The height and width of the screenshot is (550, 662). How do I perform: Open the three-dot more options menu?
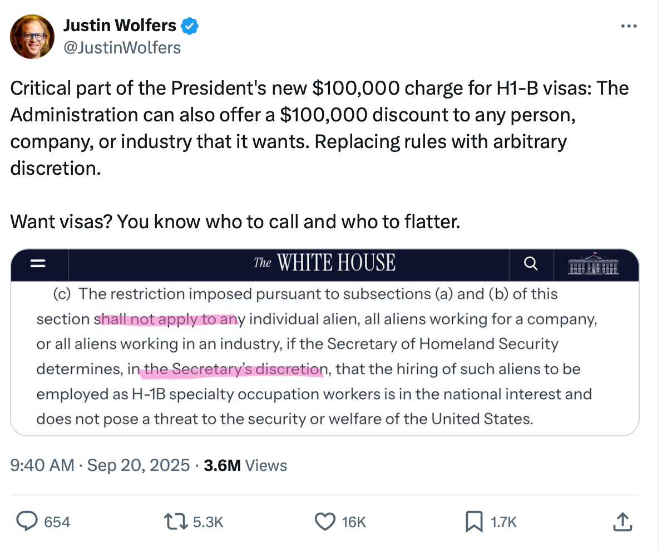(628, 26)
